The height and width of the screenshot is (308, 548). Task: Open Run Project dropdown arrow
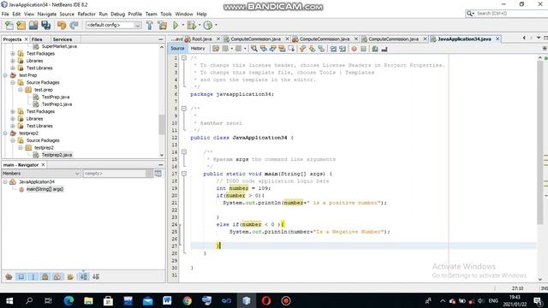(x=182, y=25)
